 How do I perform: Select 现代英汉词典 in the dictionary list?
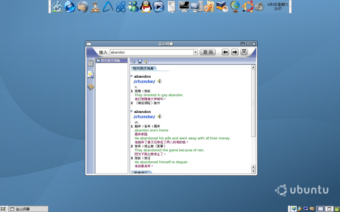[x=112, y=61]
